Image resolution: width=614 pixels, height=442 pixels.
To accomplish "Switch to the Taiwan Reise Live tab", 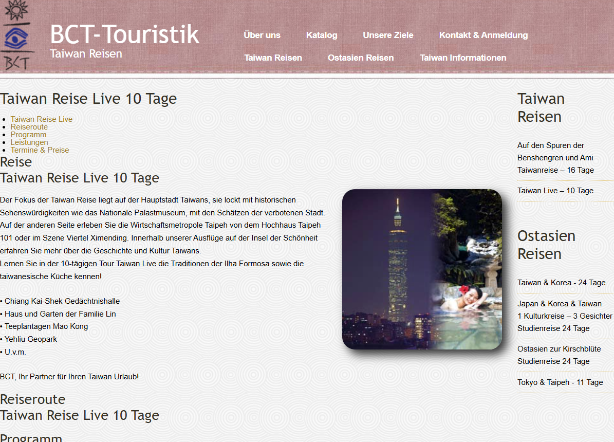I will pyautogui.click(x=42, y=119).
